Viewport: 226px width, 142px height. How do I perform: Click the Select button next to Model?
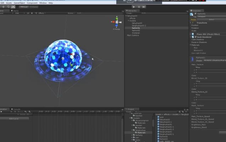coord(211,20)
